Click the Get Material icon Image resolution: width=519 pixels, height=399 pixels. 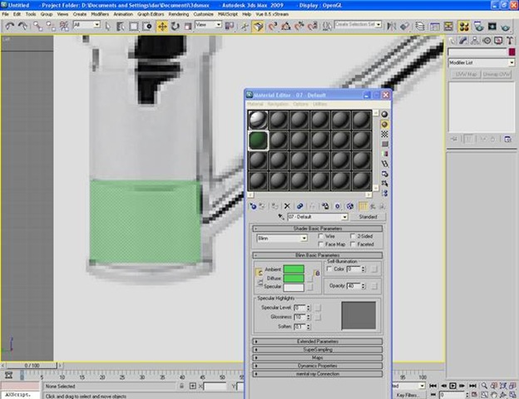(253, 205)
